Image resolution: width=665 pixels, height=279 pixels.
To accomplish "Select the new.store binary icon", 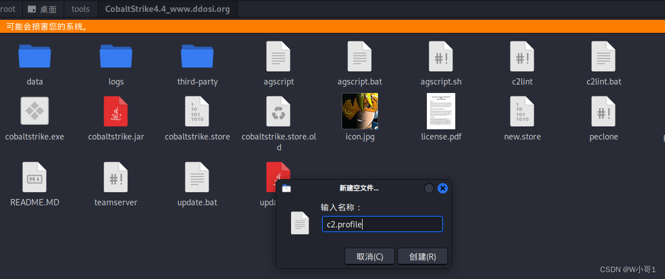I will click(x=522, y=111).
